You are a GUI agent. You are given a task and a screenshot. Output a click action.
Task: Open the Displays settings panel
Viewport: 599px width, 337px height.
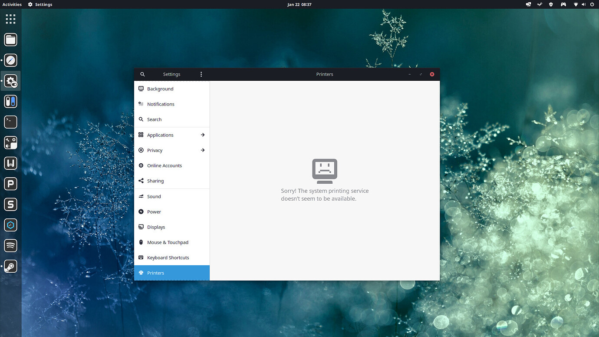point(156,227)
